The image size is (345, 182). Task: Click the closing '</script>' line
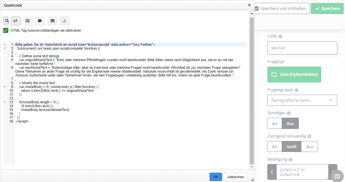pyautogui.click(x=22, y=121)
